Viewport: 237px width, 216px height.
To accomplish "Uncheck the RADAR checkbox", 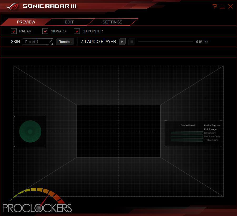I will [14, 31].
